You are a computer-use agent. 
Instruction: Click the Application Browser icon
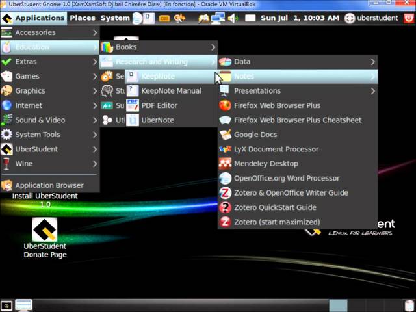6,185
